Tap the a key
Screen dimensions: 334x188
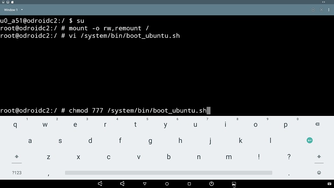click(x=30, y=141)
